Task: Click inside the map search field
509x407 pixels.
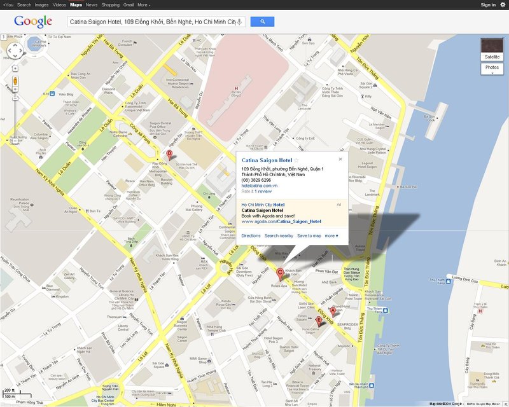Action: tap(153, 22)
